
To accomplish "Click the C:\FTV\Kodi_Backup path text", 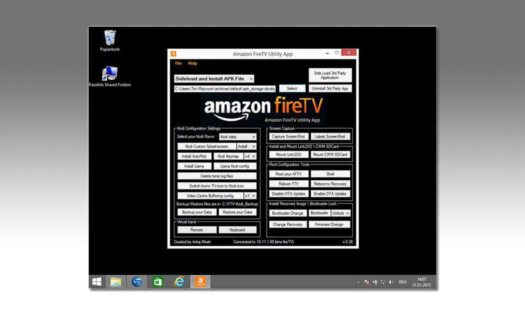I will (240, 204).
